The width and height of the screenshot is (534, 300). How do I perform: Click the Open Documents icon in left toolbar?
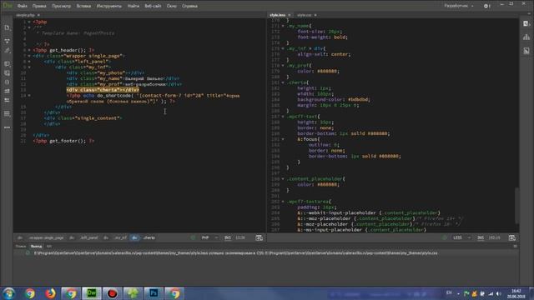(7, 27)
